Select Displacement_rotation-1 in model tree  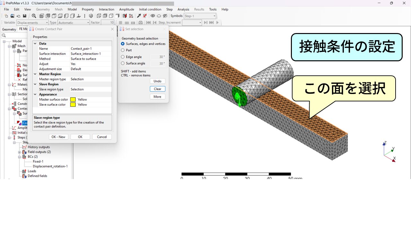50,167
